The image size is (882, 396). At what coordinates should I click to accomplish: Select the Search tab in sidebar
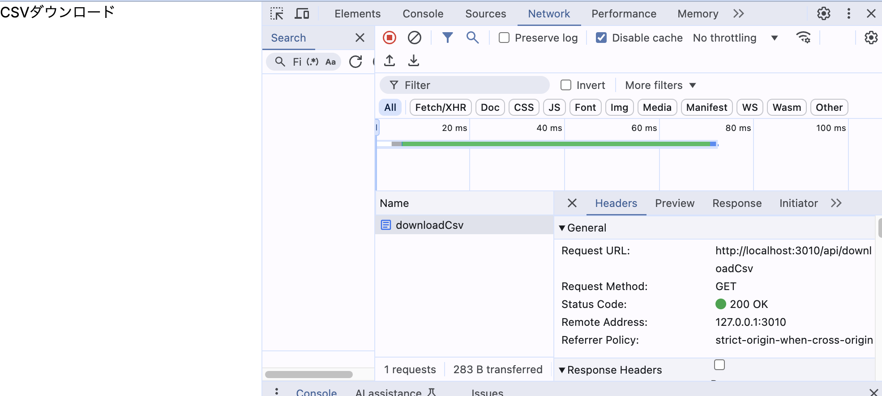tap(288, 38)
